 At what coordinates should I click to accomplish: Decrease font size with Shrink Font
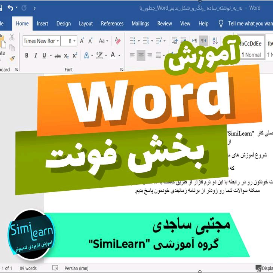pos(90,41)
